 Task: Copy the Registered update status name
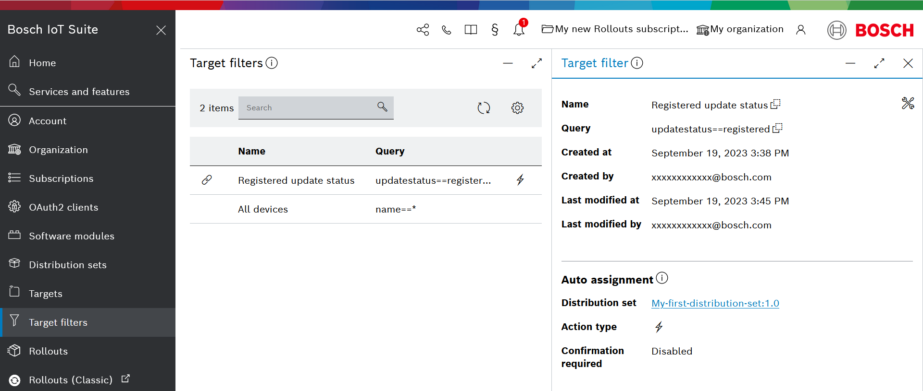[775, 105]
